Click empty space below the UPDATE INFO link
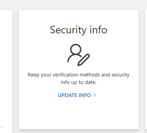This screenshot has width=147, height=133. 79,113
